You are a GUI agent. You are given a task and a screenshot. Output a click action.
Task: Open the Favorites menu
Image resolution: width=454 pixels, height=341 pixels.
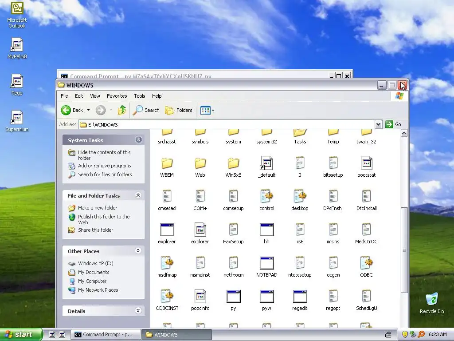[117, 96]
